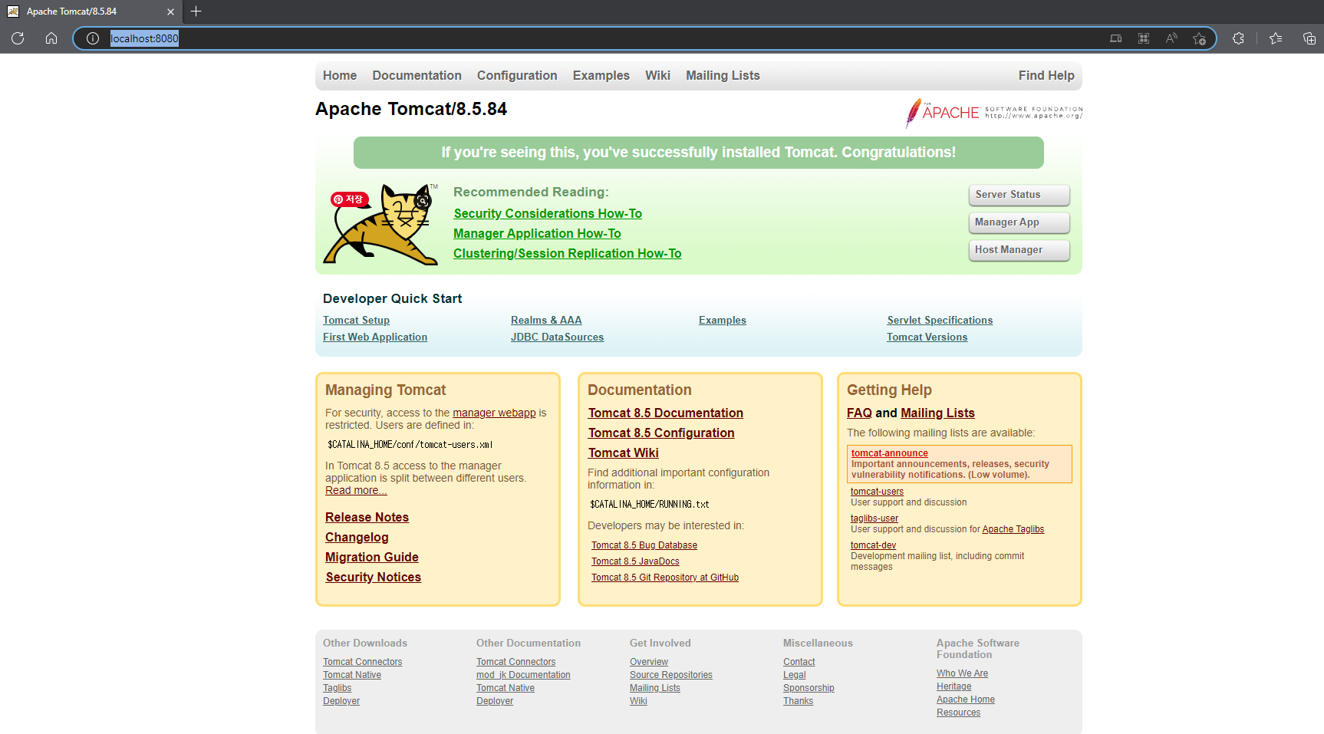Open Tomcat 8.5 Git Repository at GitHub
The height and width of the screenshot is (734, 1324).
coord(665,578)
